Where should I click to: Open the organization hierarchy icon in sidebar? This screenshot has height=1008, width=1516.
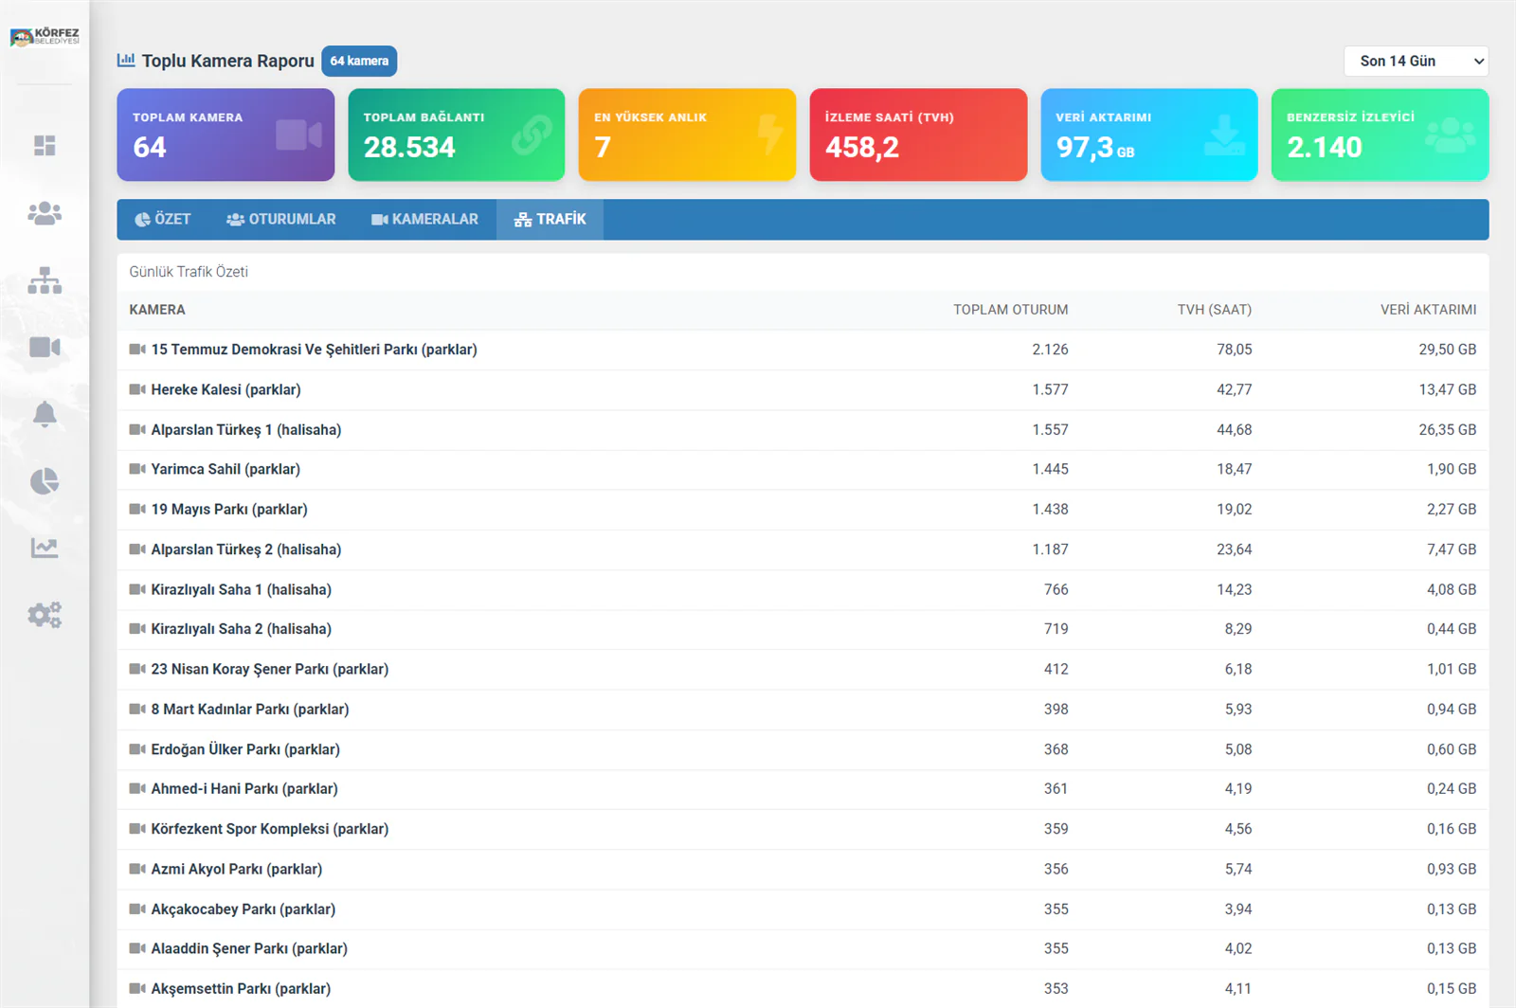coord(45,280)
